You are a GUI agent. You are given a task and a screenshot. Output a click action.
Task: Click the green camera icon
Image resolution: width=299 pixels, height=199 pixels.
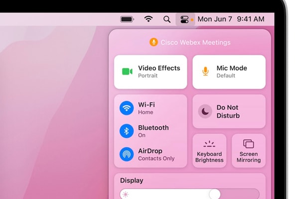point(127,72)
